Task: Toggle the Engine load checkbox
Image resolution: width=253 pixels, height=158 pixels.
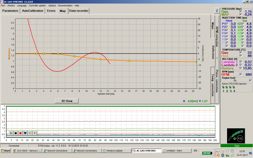Action: [250, 80]
